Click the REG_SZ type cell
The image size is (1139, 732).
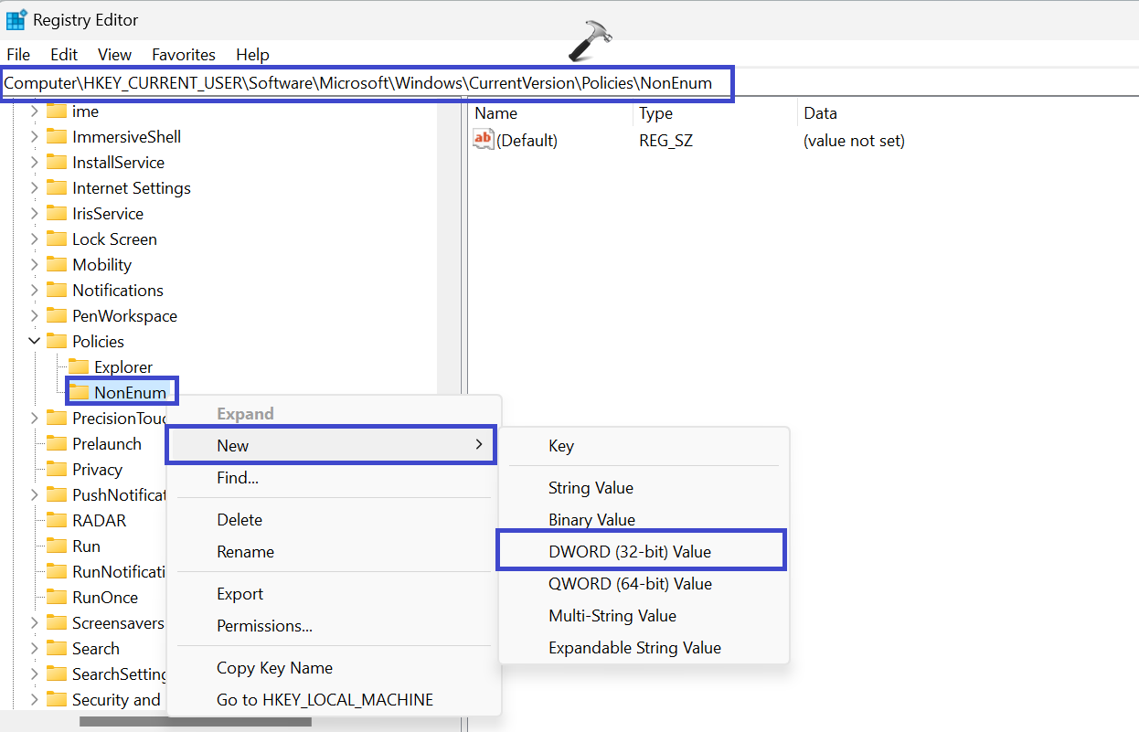click(665, 141)
